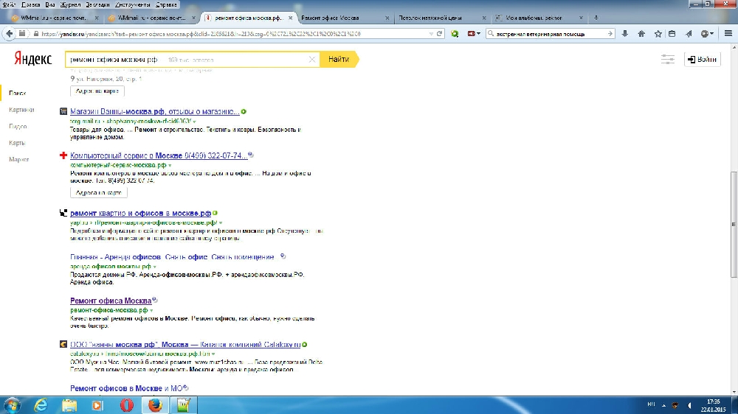Open 'Магазин Ванны-москва.рф' result link
The image size is (738, 414).
[154, 112]
